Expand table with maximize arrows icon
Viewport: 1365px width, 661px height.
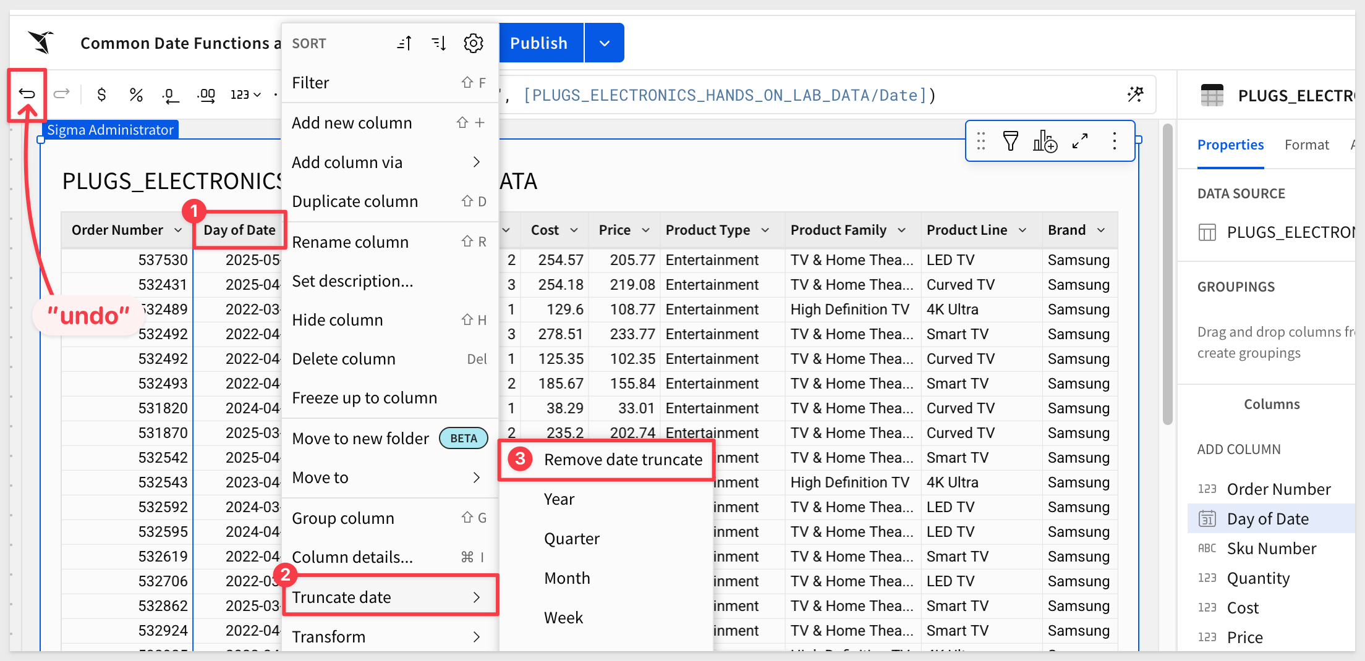tap(1080, 141)
